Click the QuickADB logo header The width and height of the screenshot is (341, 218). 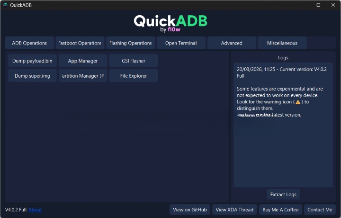click(x=170, y=23)
